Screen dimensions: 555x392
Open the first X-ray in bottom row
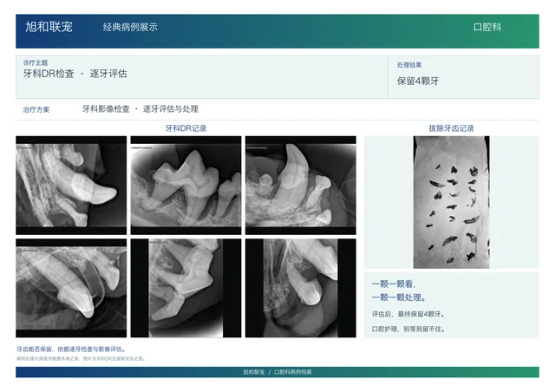pos(71,288)
